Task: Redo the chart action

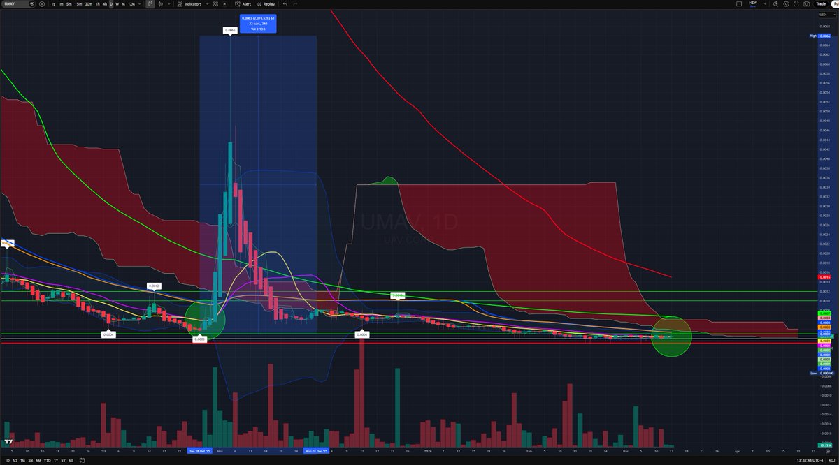Action: (295, 4)
